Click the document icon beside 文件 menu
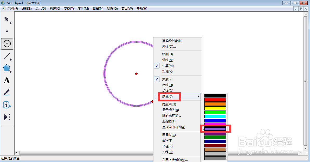This screenshot has height=162, width=310. 4,9
